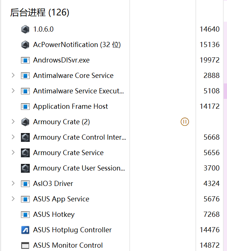Select the Application Frame Host process
The width and height of the screenshot is (227, 251).
[71, 107]
